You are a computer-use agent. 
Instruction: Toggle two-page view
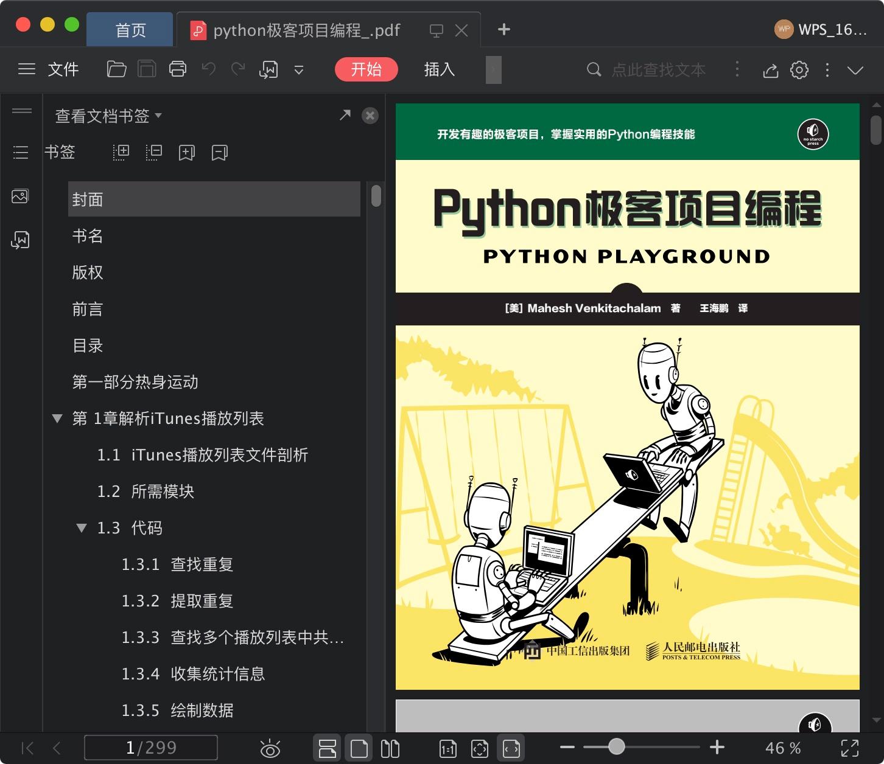point(390,748)
